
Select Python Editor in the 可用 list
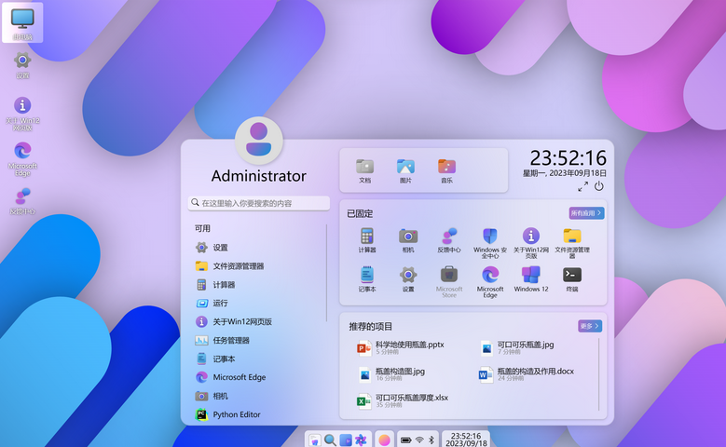[x=258, y=414]
